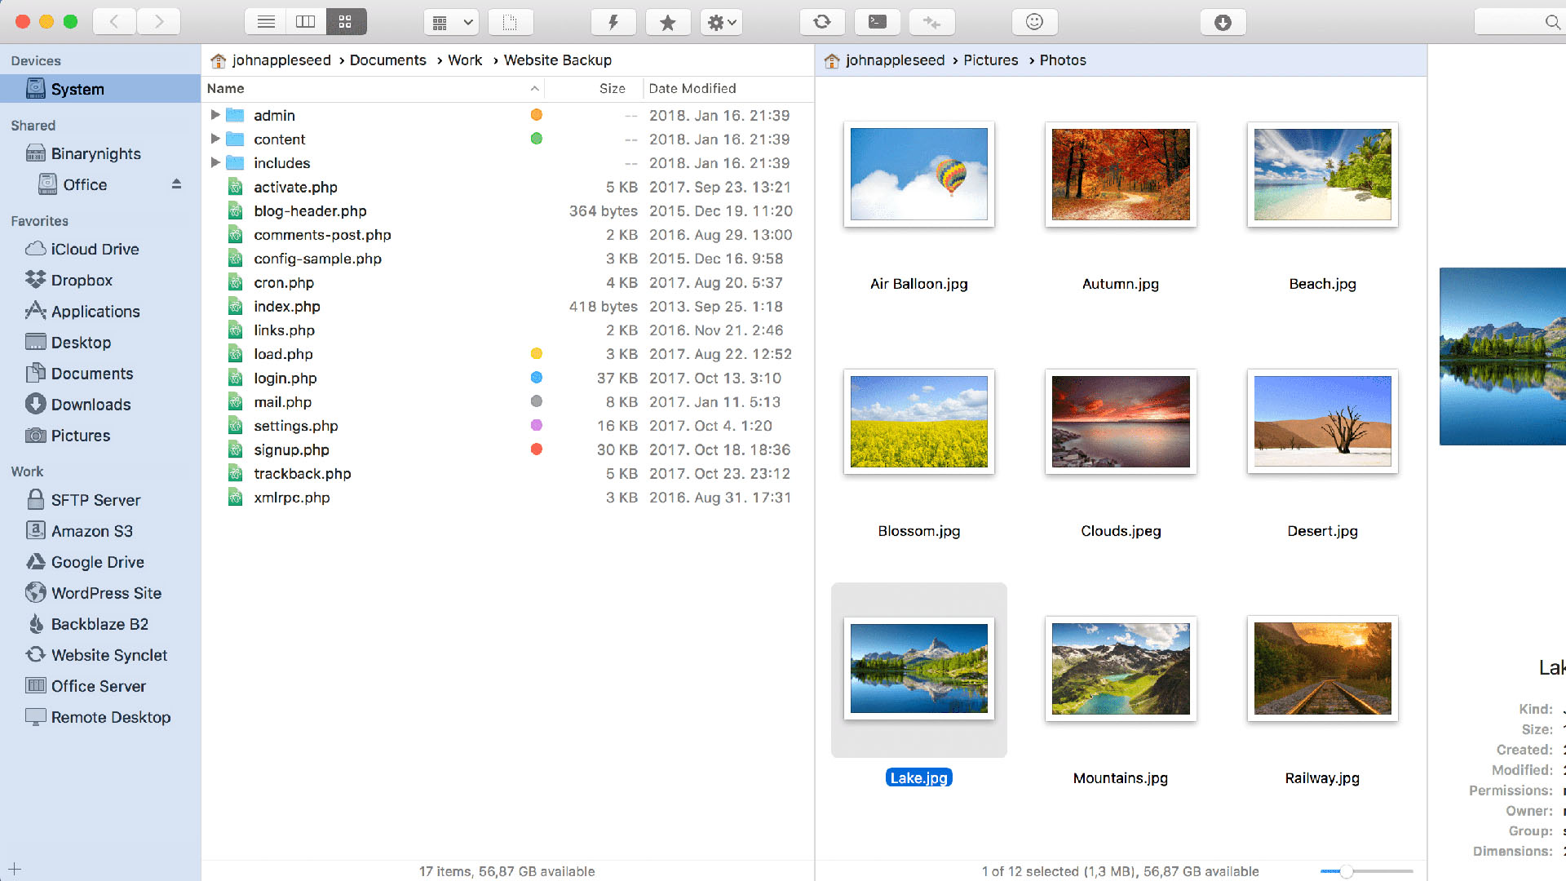
Task: Switch to list view mode
Action: click(x=266, y=22)
